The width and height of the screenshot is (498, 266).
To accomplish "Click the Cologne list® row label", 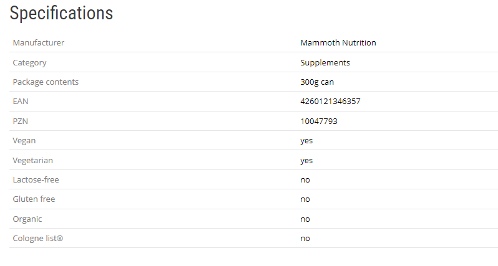I will click(x=38, y=238).
